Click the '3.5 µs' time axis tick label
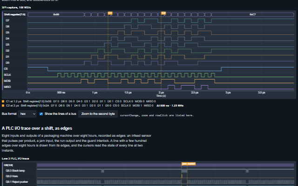This screenshot has height=186, width=298. tap(262, 93)
